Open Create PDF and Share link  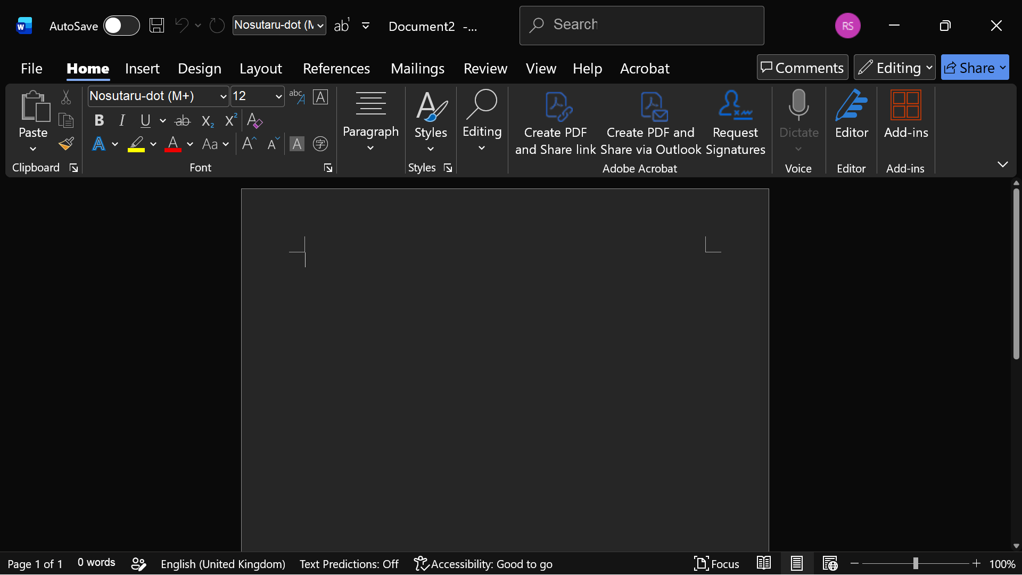(555, 124)
